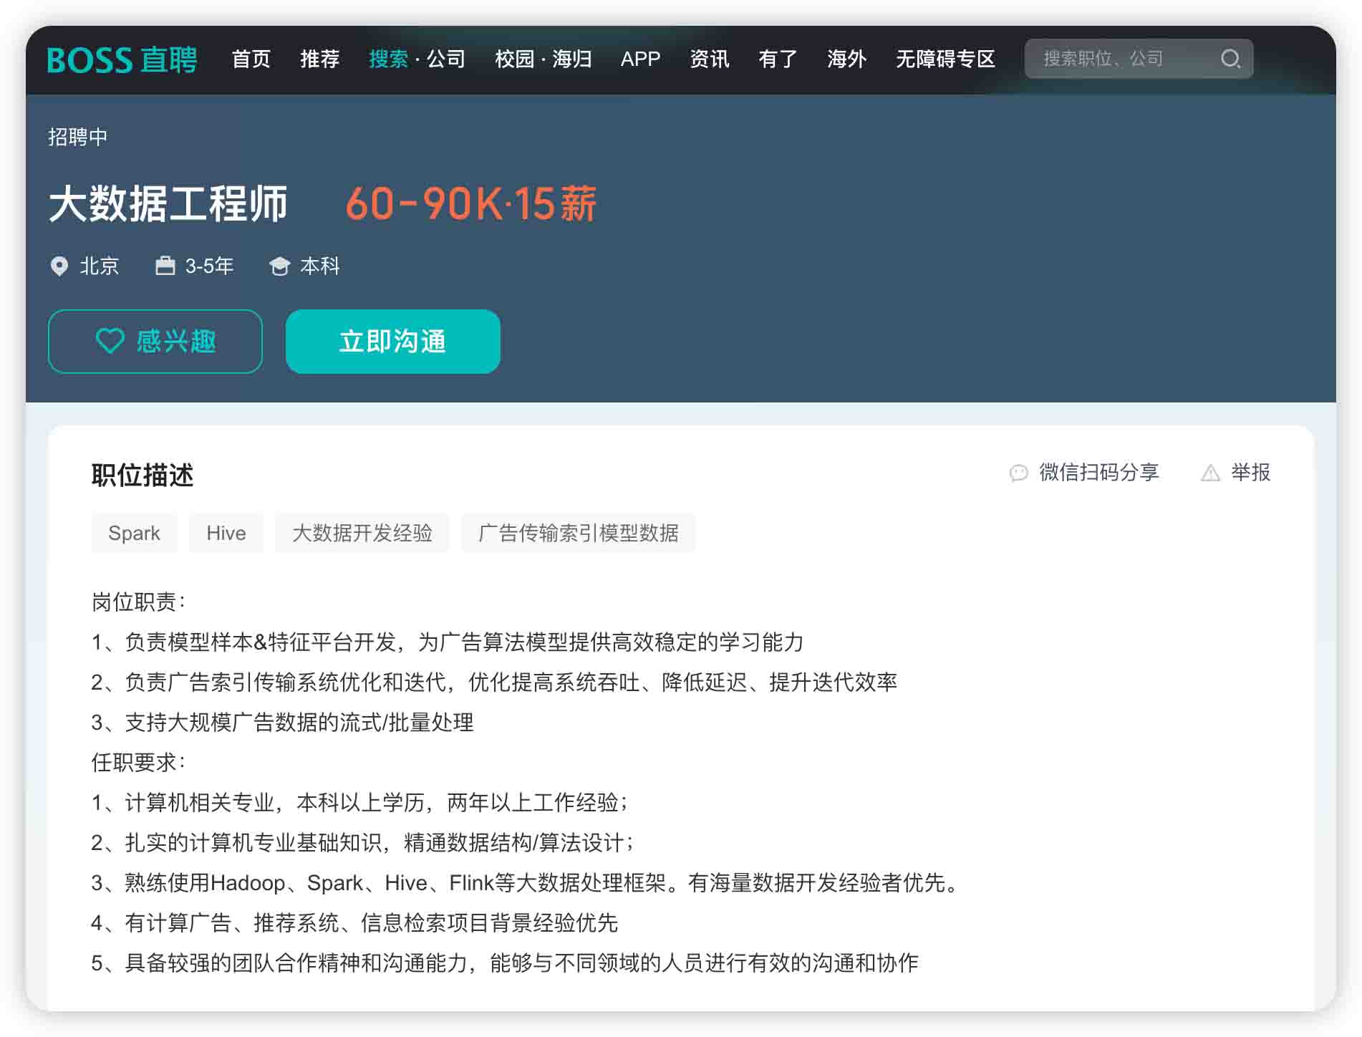The height and width of the screenshot is (1037, 1362).
Task: Click the 立即沟通 button
Action: [x=393, y=342]
